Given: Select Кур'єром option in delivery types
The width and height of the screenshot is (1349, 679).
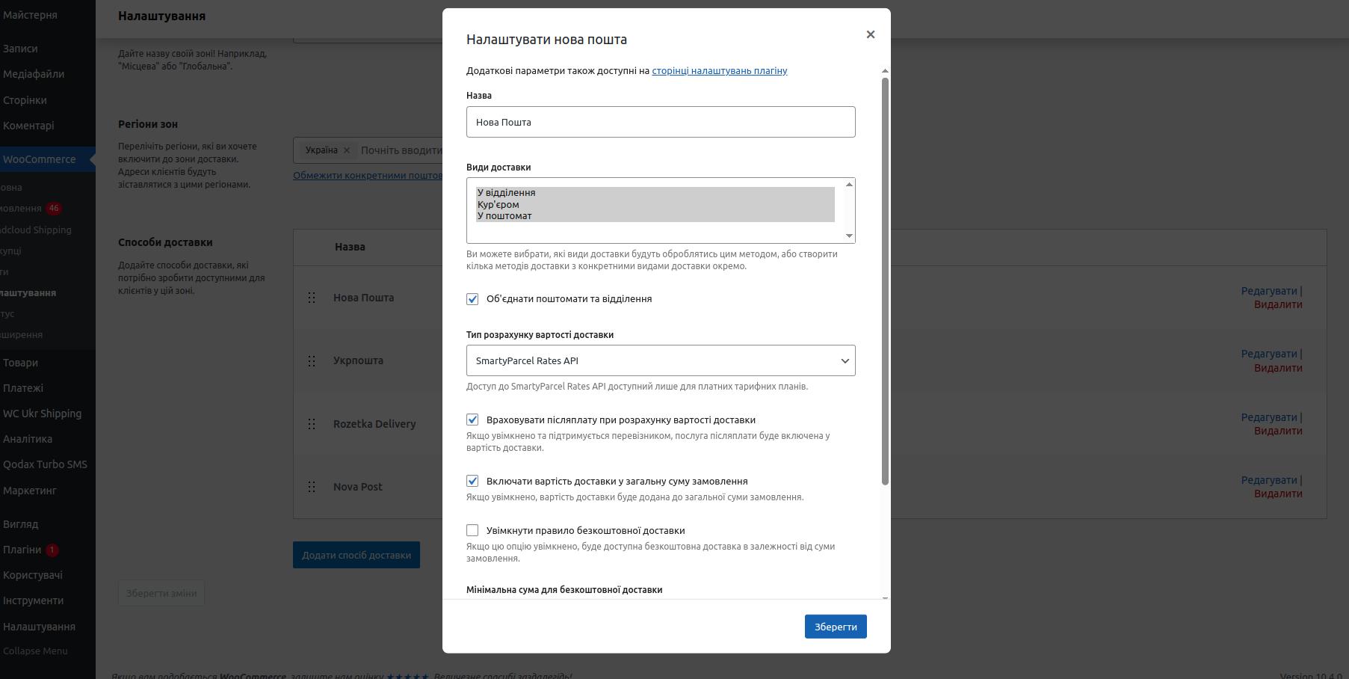Looking at the screenshot, I should [498, 204].
